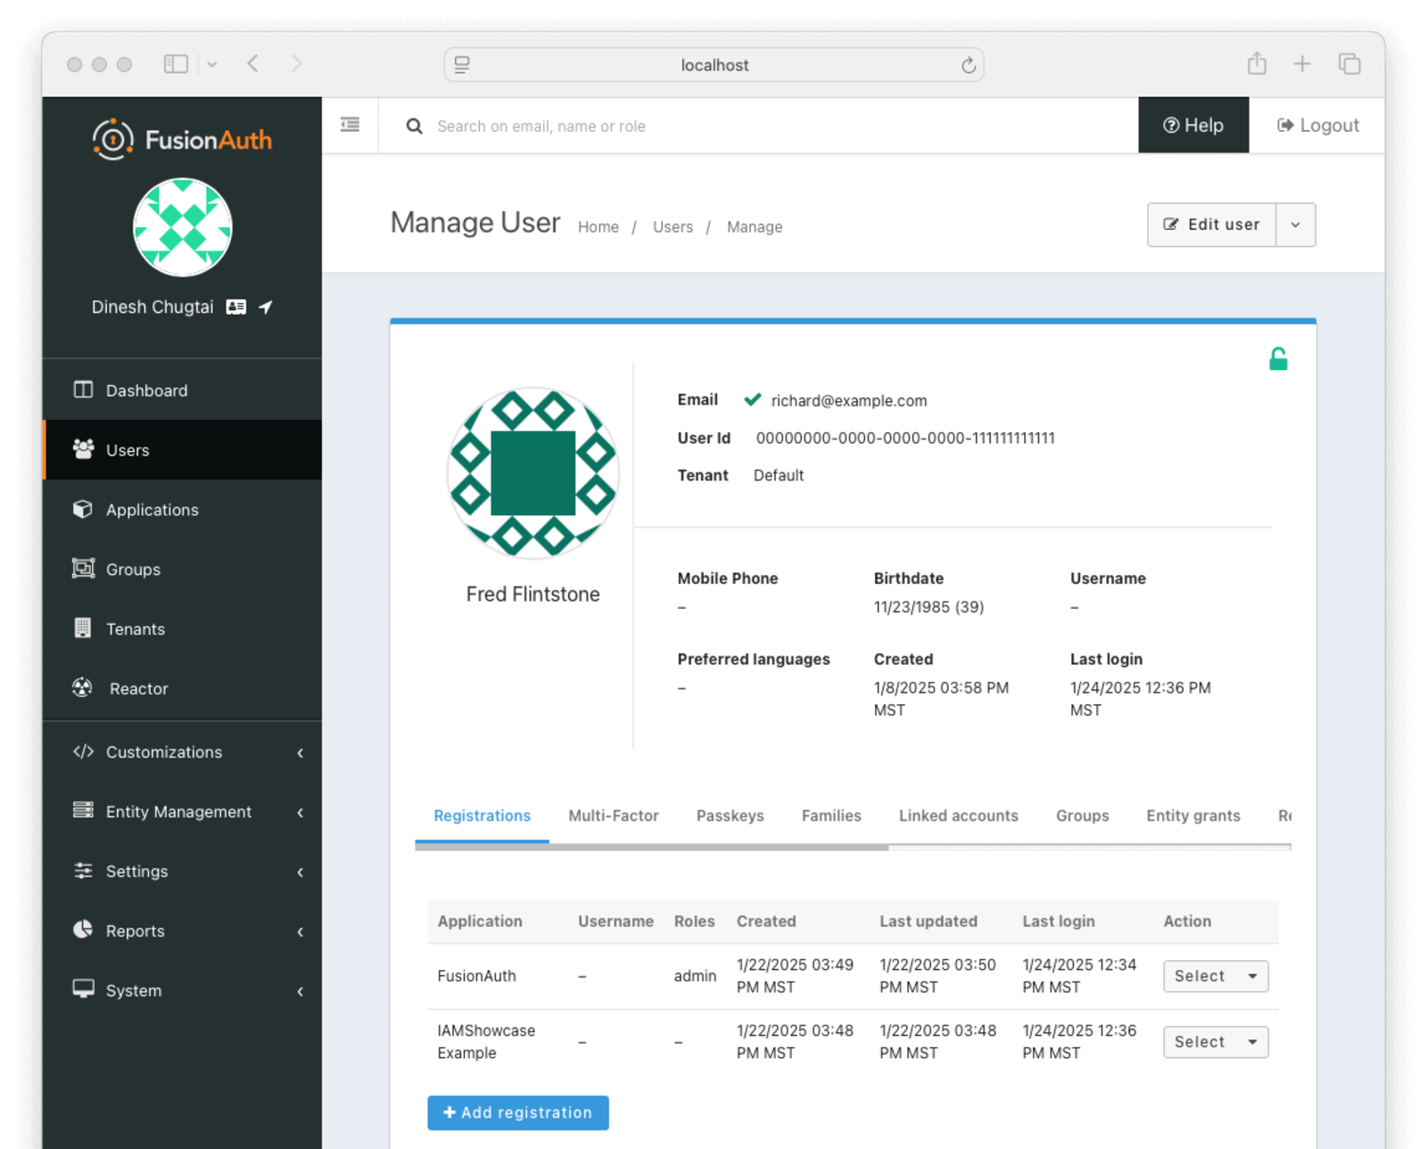Open Select action for IAMShowcase Example
Viewport: 1427px width, 1149px height.
click(x=1216, y=1042)
